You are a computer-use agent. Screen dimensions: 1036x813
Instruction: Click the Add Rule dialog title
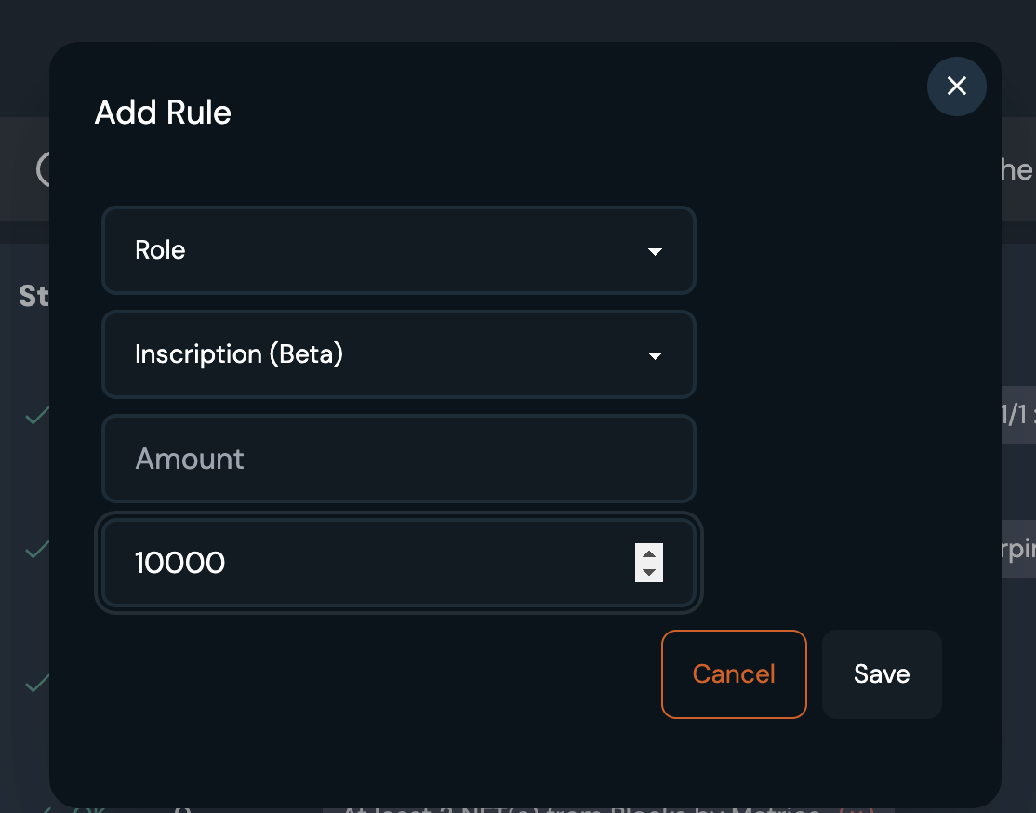pos(163,113)
